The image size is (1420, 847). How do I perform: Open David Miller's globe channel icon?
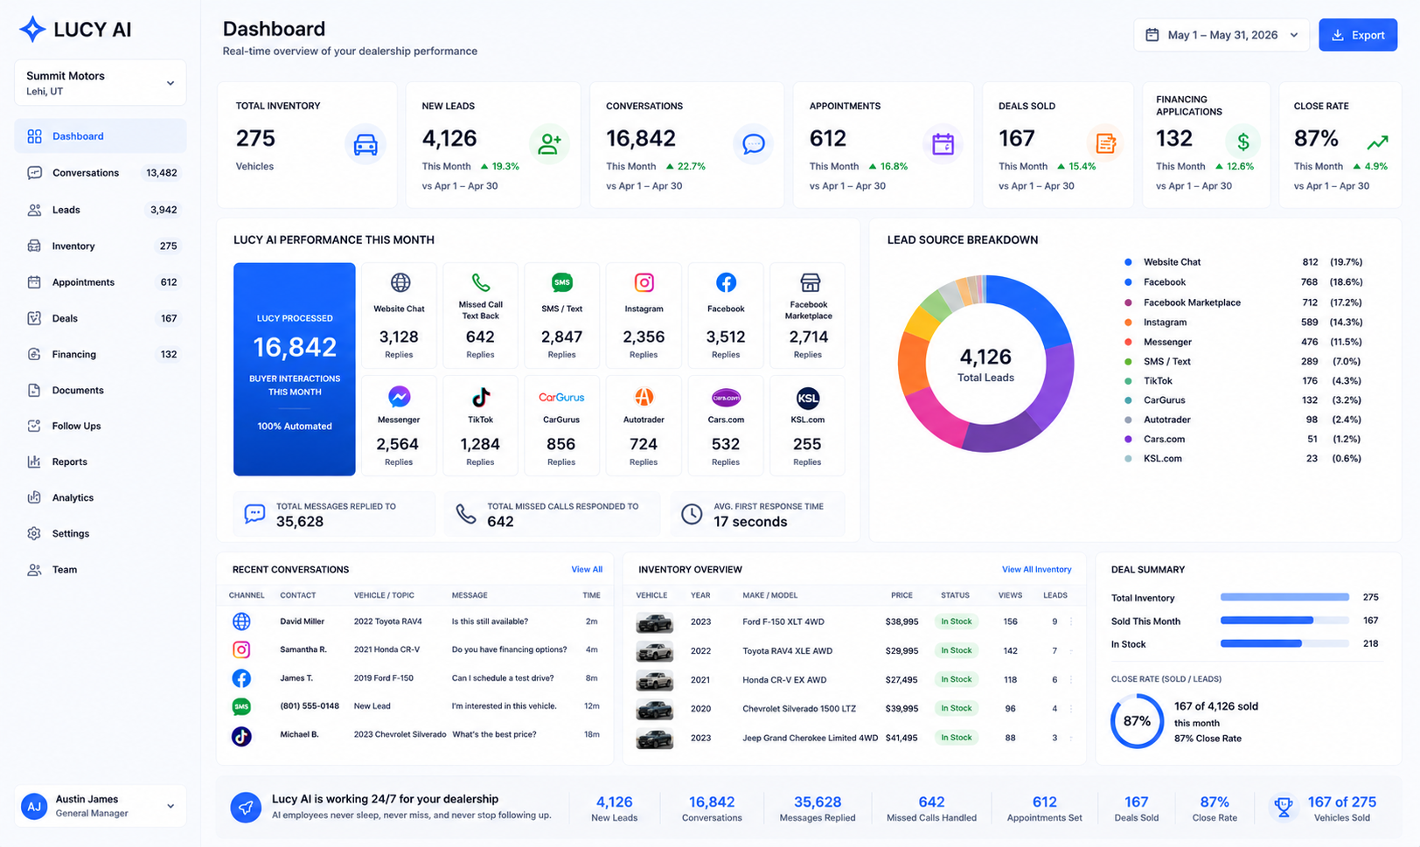tap(241, 621)
